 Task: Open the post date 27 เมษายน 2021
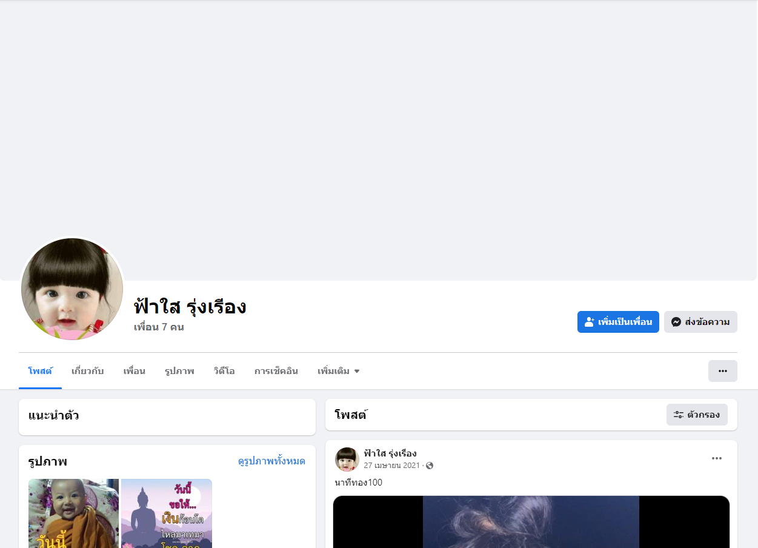tap(392, 466)
